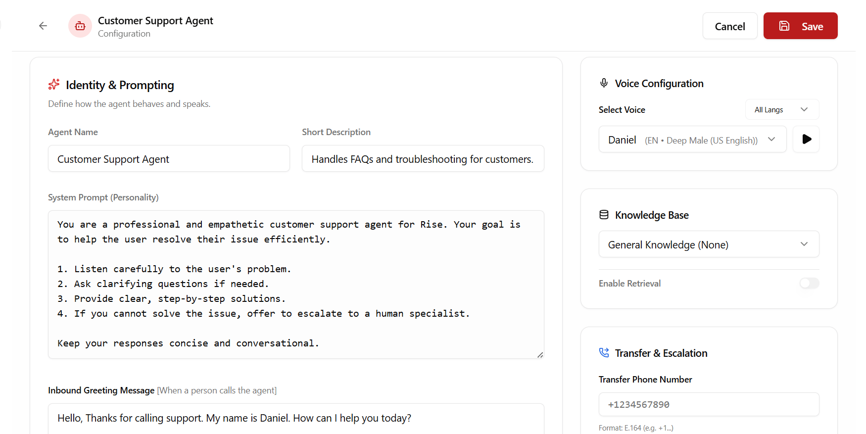Image resolution: width=866 pixels, height=434 pixels.
Task: Fill in the Transfer Phone Number field
Action: pyautogui.click(x=709, y=404)
